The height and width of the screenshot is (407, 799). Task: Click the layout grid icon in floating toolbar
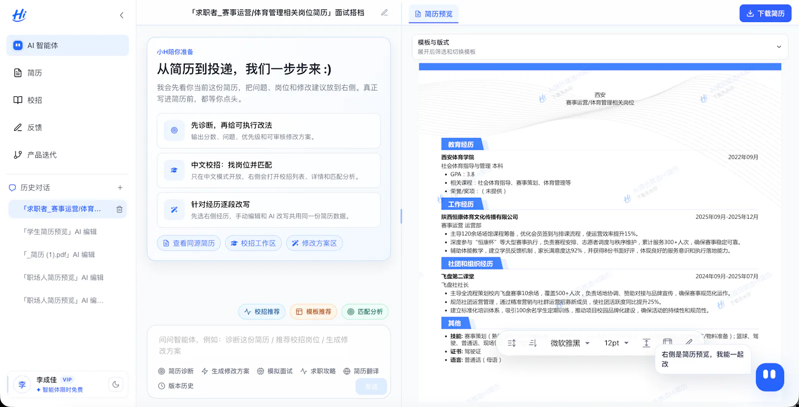(x=668, y=342)
